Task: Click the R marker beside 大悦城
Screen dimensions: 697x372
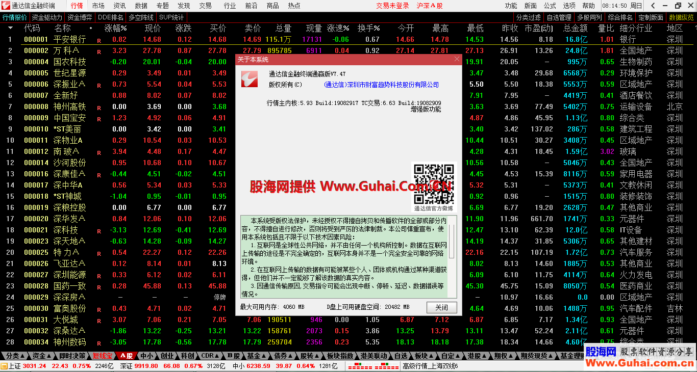Action: 99,321
